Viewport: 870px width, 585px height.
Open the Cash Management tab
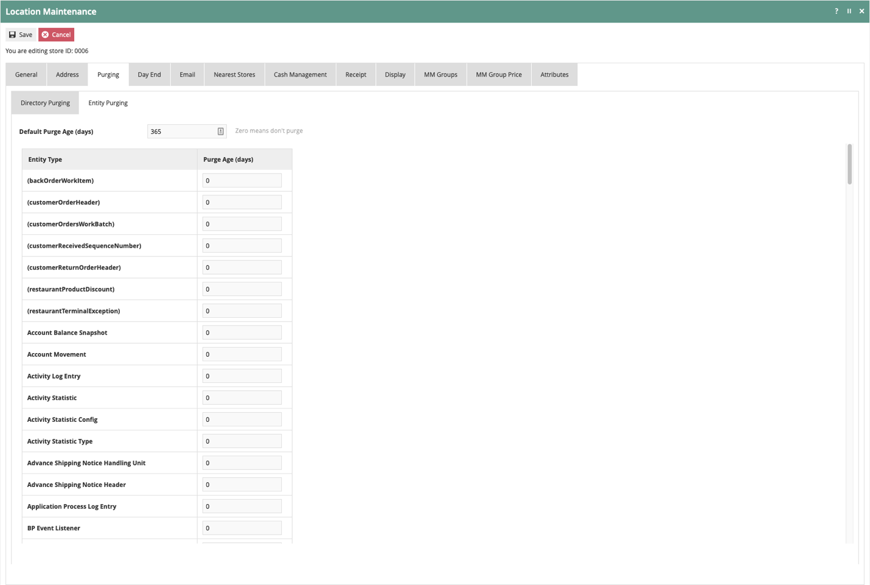tap(300, 74)
